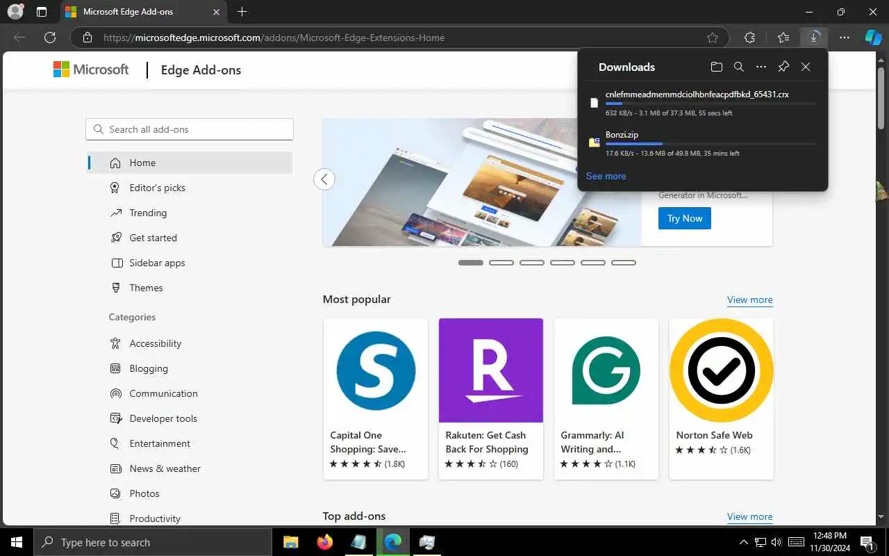Open Settings and more ellipsis menu
Image resolution: width=889 pixels, height=556 pixels.
[x=844, y=38]
